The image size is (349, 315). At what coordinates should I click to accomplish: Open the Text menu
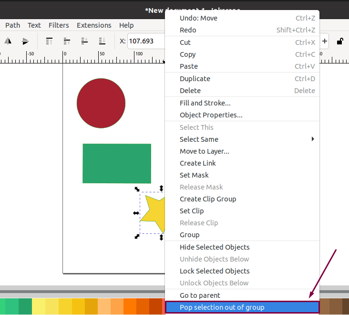(34, 25)
